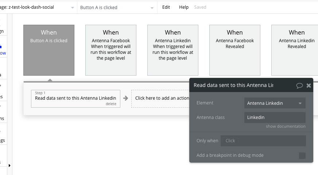The width and height of the screenshot is (318, 175).
Task: Open the show documentation link
Action: point(286,126)
